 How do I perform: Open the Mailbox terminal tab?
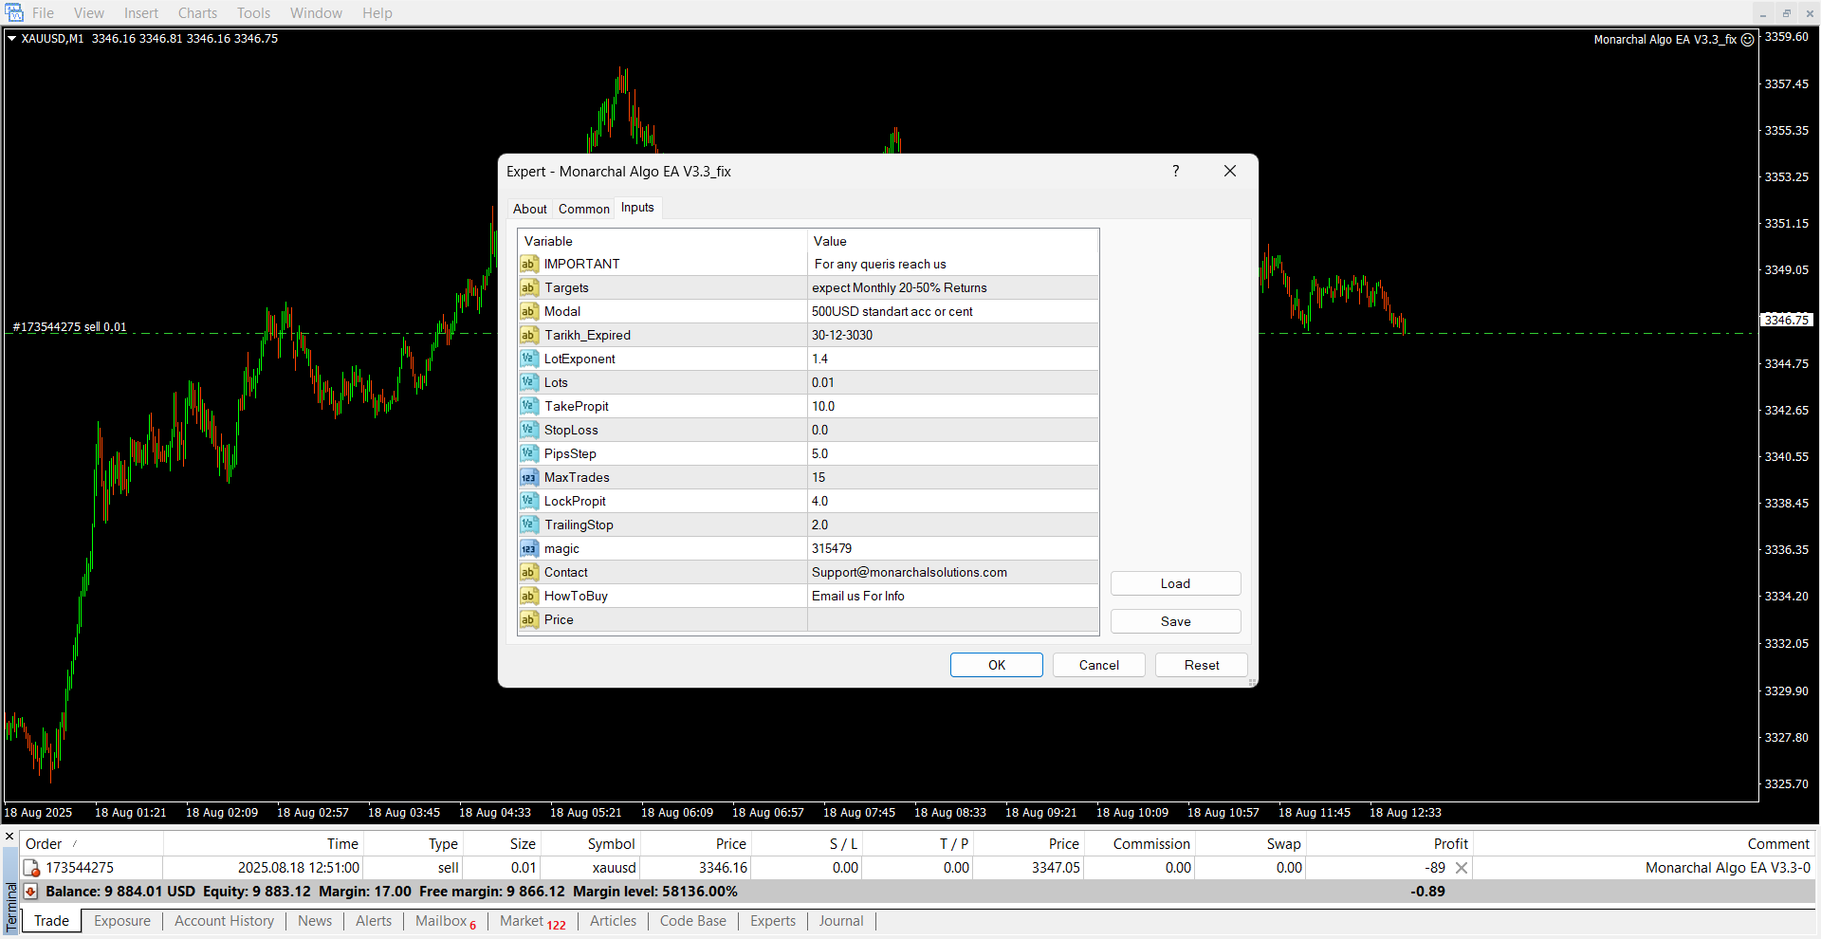point(445,921)
